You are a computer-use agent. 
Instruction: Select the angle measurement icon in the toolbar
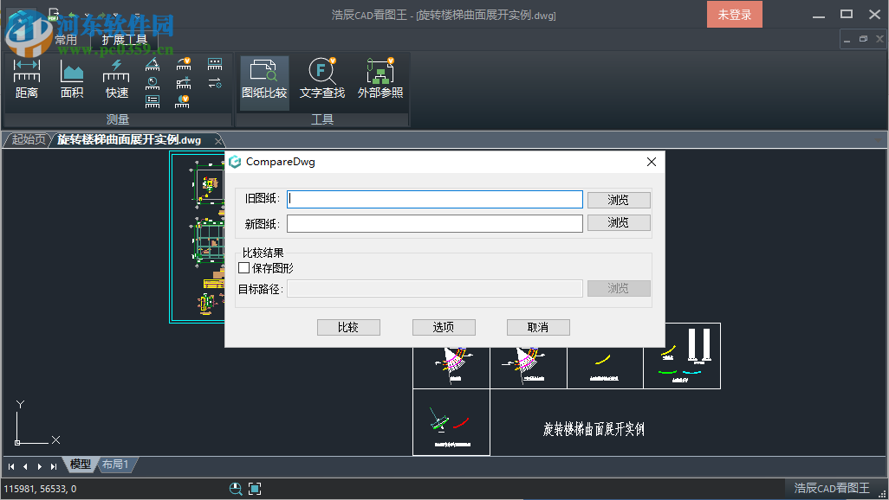coord(152,64)
